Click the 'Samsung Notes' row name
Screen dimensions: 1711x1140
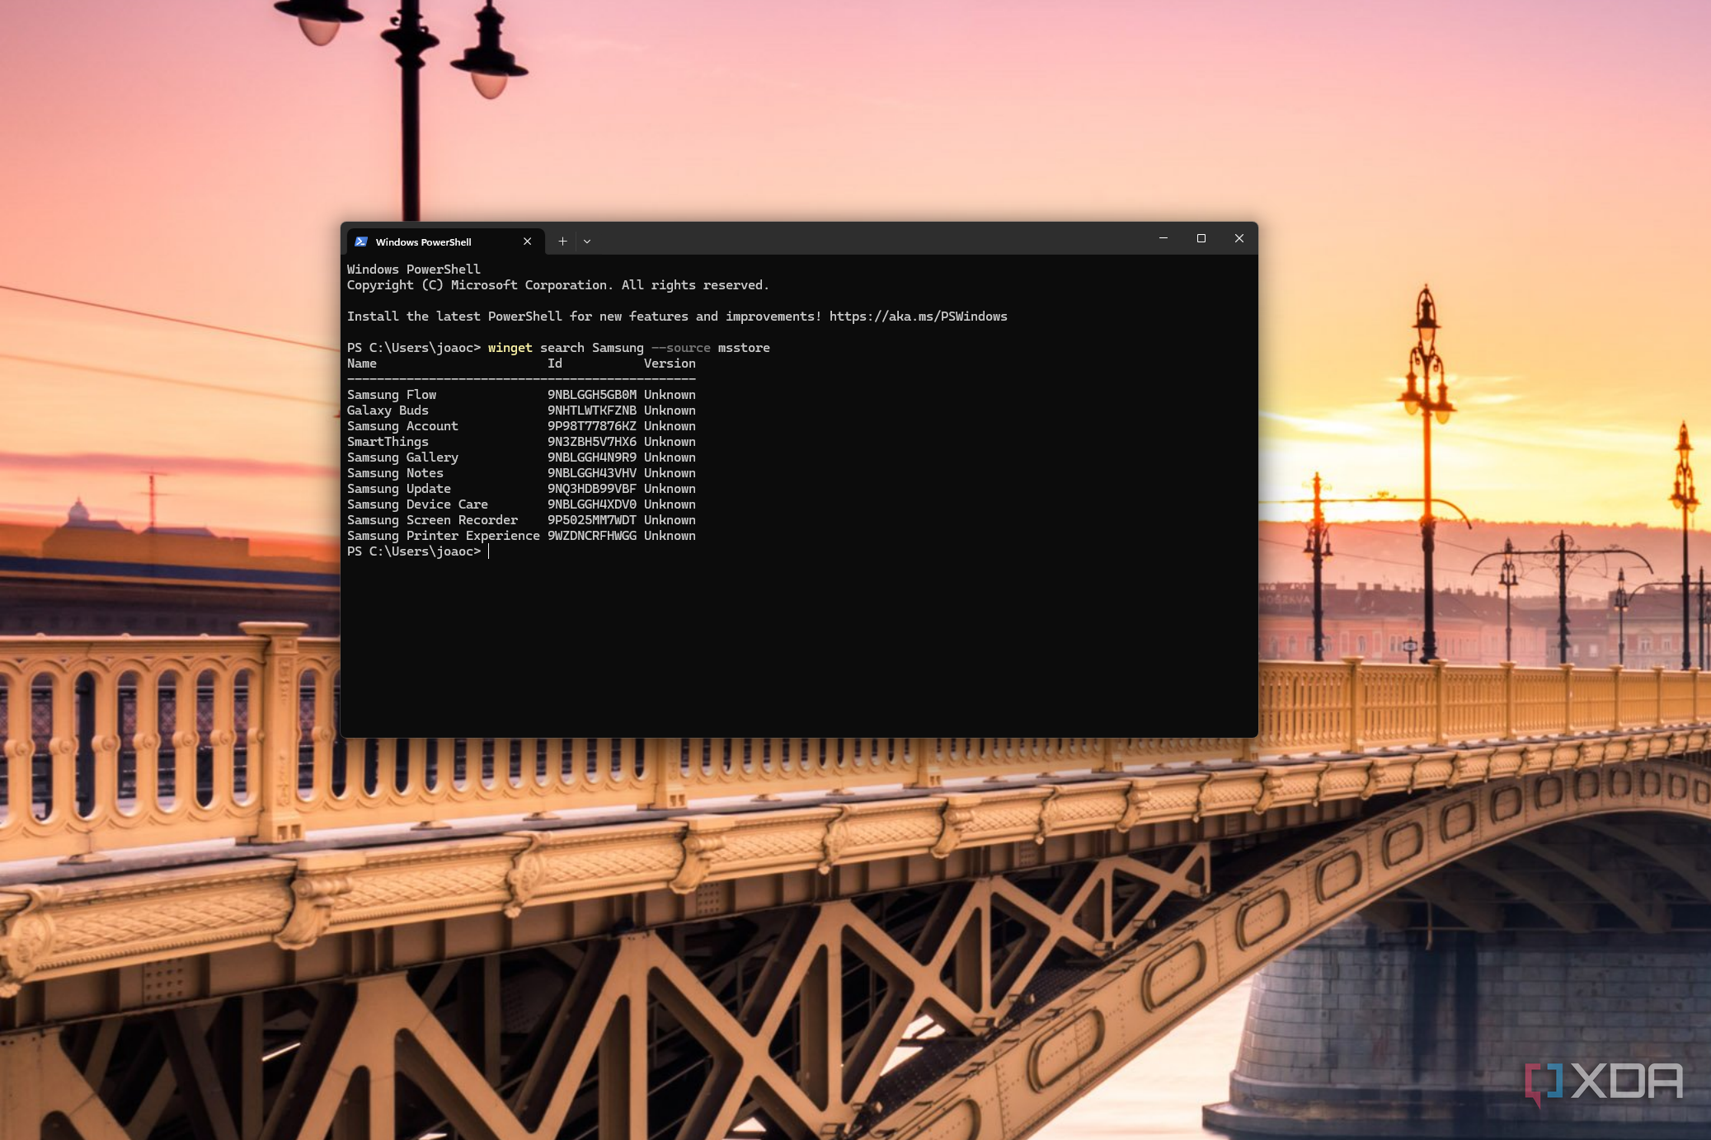[x=395, y=473]
